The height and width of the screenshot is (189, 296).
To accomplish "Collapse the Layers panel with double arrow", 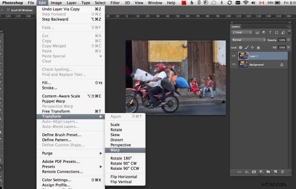I will (x=290, y=23).
